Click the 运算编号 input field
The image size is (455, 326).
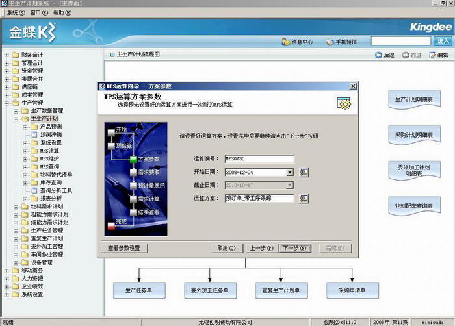tap(259, 159)
